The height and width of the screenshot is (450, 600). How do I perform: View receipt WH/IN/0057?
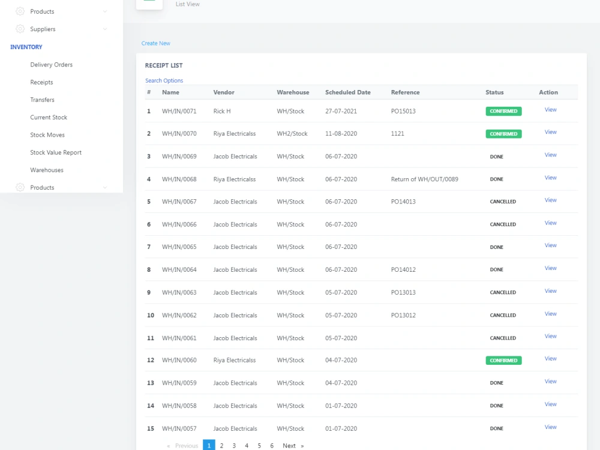click(551, 427)
